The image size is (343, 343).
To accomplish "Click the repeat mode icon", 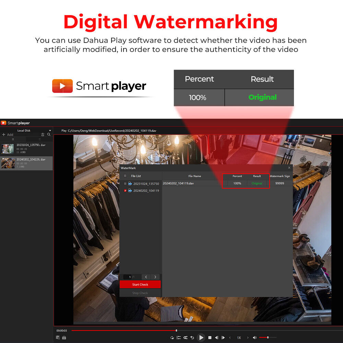I will point(186,338).
